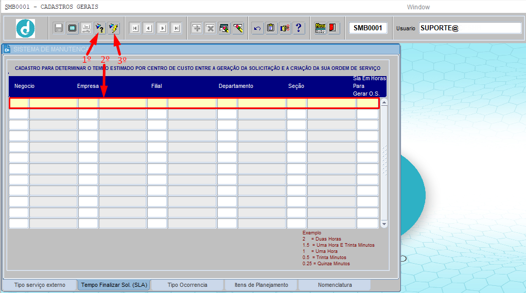Click the Exit door icon
526x293 pixels.
[x=334, y=28]
